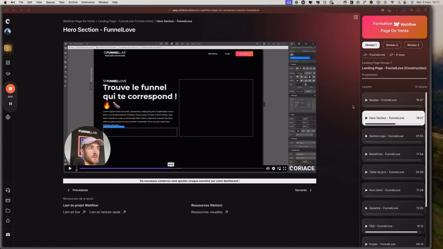The image size is (443, 249).
Task: Open the Coriace logo home icon
Action: click(8, 21)
